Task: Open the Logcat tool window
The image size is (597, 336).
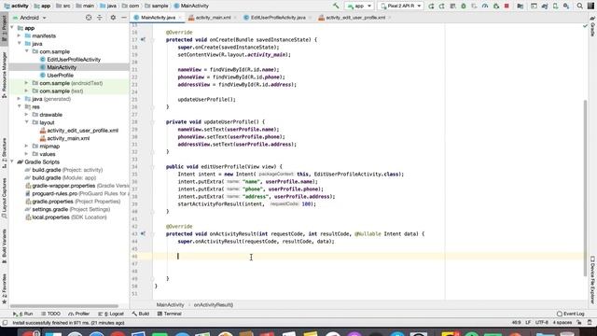Action: [x=111, y=314]
